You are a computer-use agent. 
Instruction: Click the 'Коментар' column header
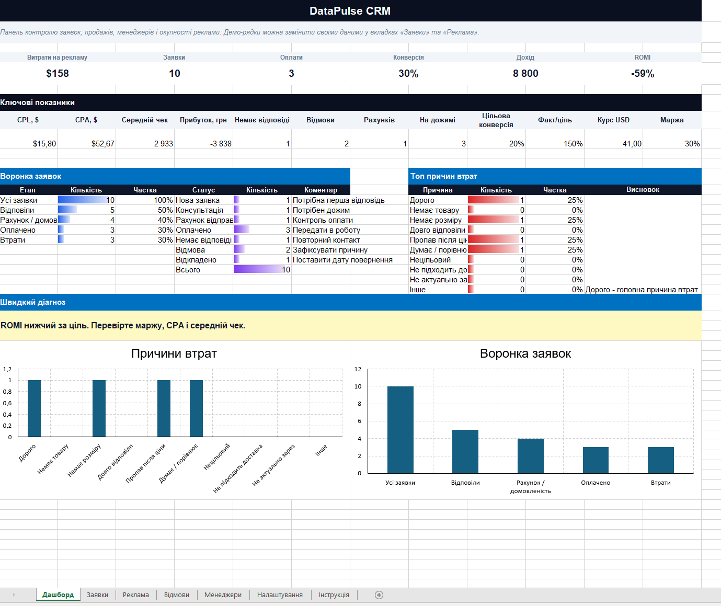click(321, 190)
